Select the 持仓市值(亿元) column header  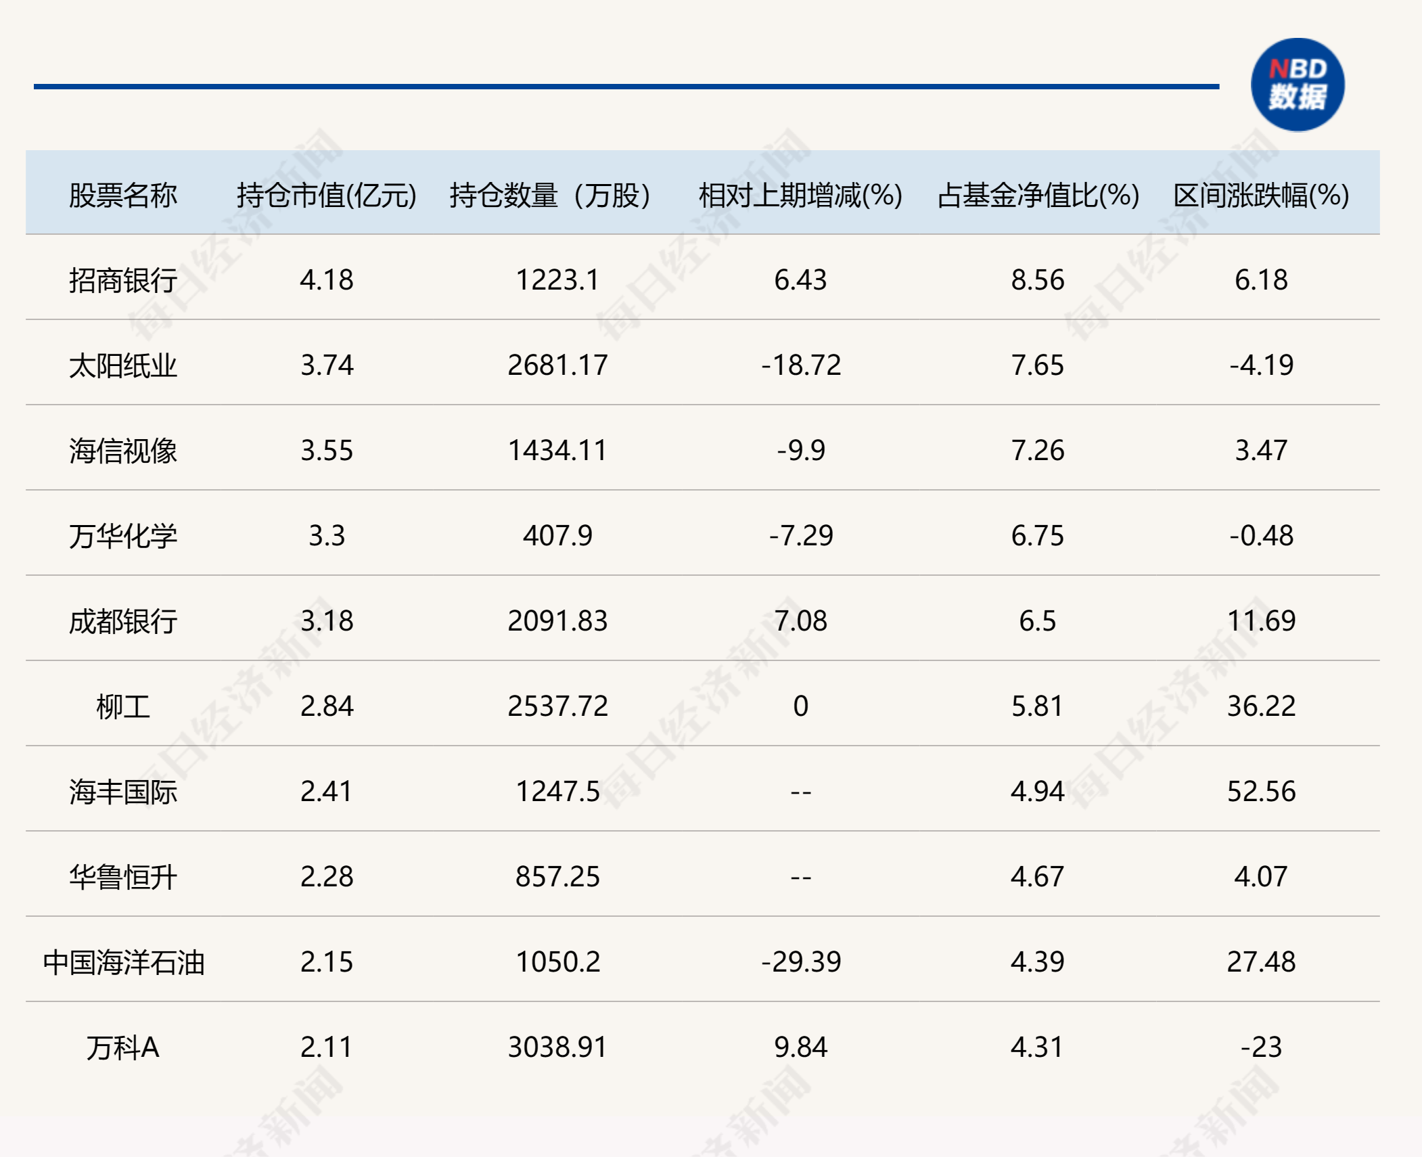327,196
